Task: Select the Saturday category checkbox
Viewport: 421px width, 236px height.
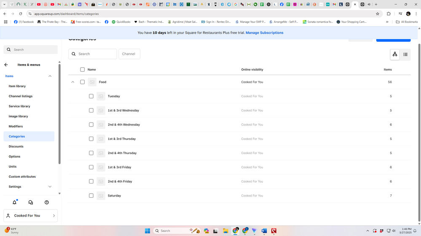Action: 91,196
